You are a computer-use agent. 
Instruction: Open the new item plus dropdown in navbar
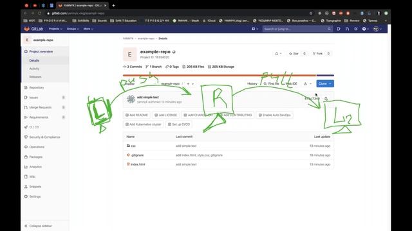pos(255,29)
